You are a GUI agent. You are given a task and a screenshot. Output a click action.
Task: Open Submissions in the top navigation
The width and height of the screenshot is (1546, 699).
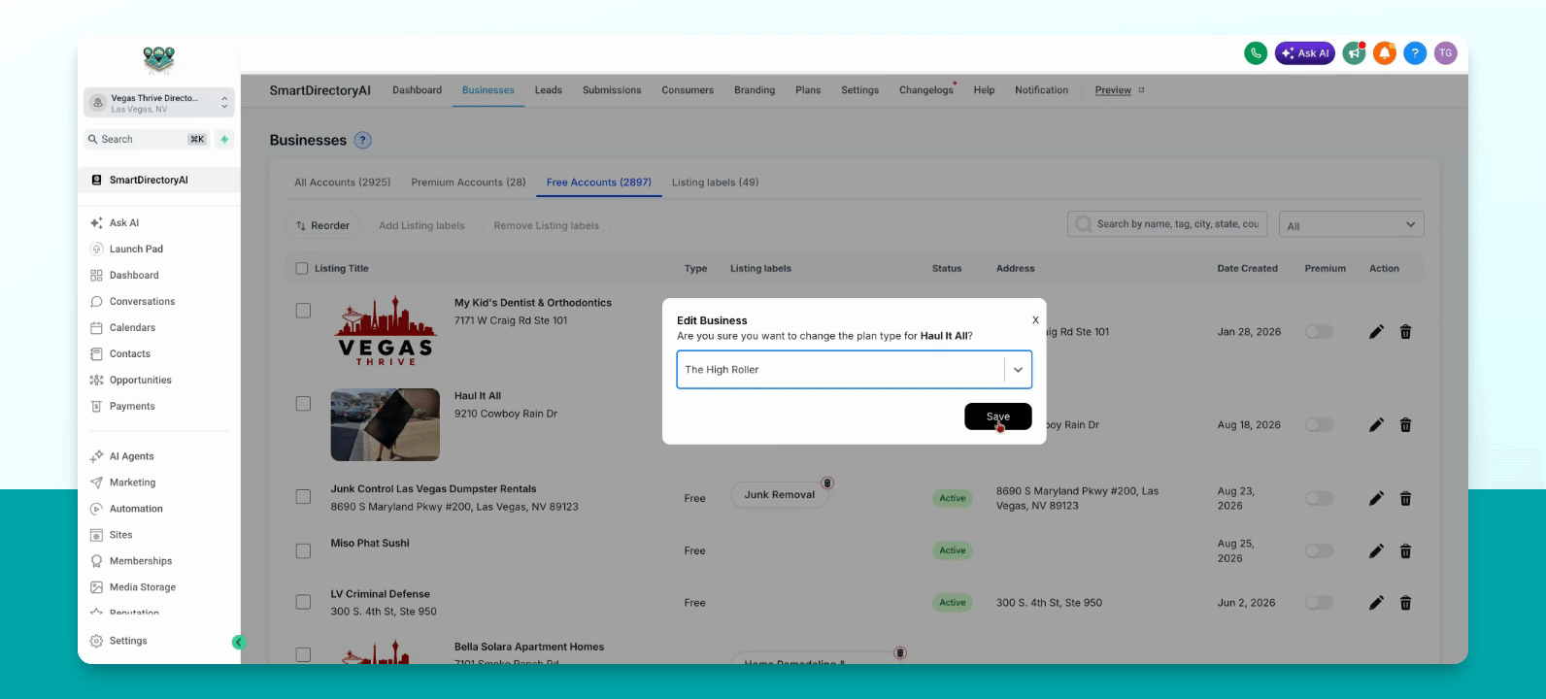(x=612, y=90)
